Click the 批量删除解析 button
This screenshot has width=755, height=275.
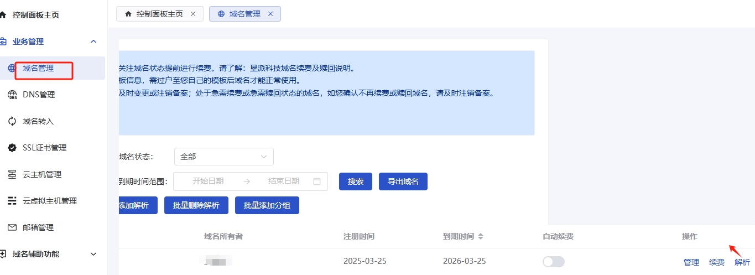(196, 205)
